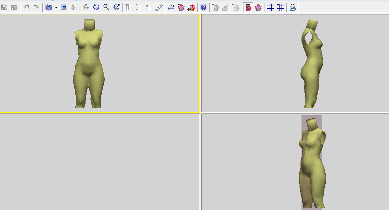
Task: Click the add mannequin red plus icon
Action: click(x=192, y=7)
